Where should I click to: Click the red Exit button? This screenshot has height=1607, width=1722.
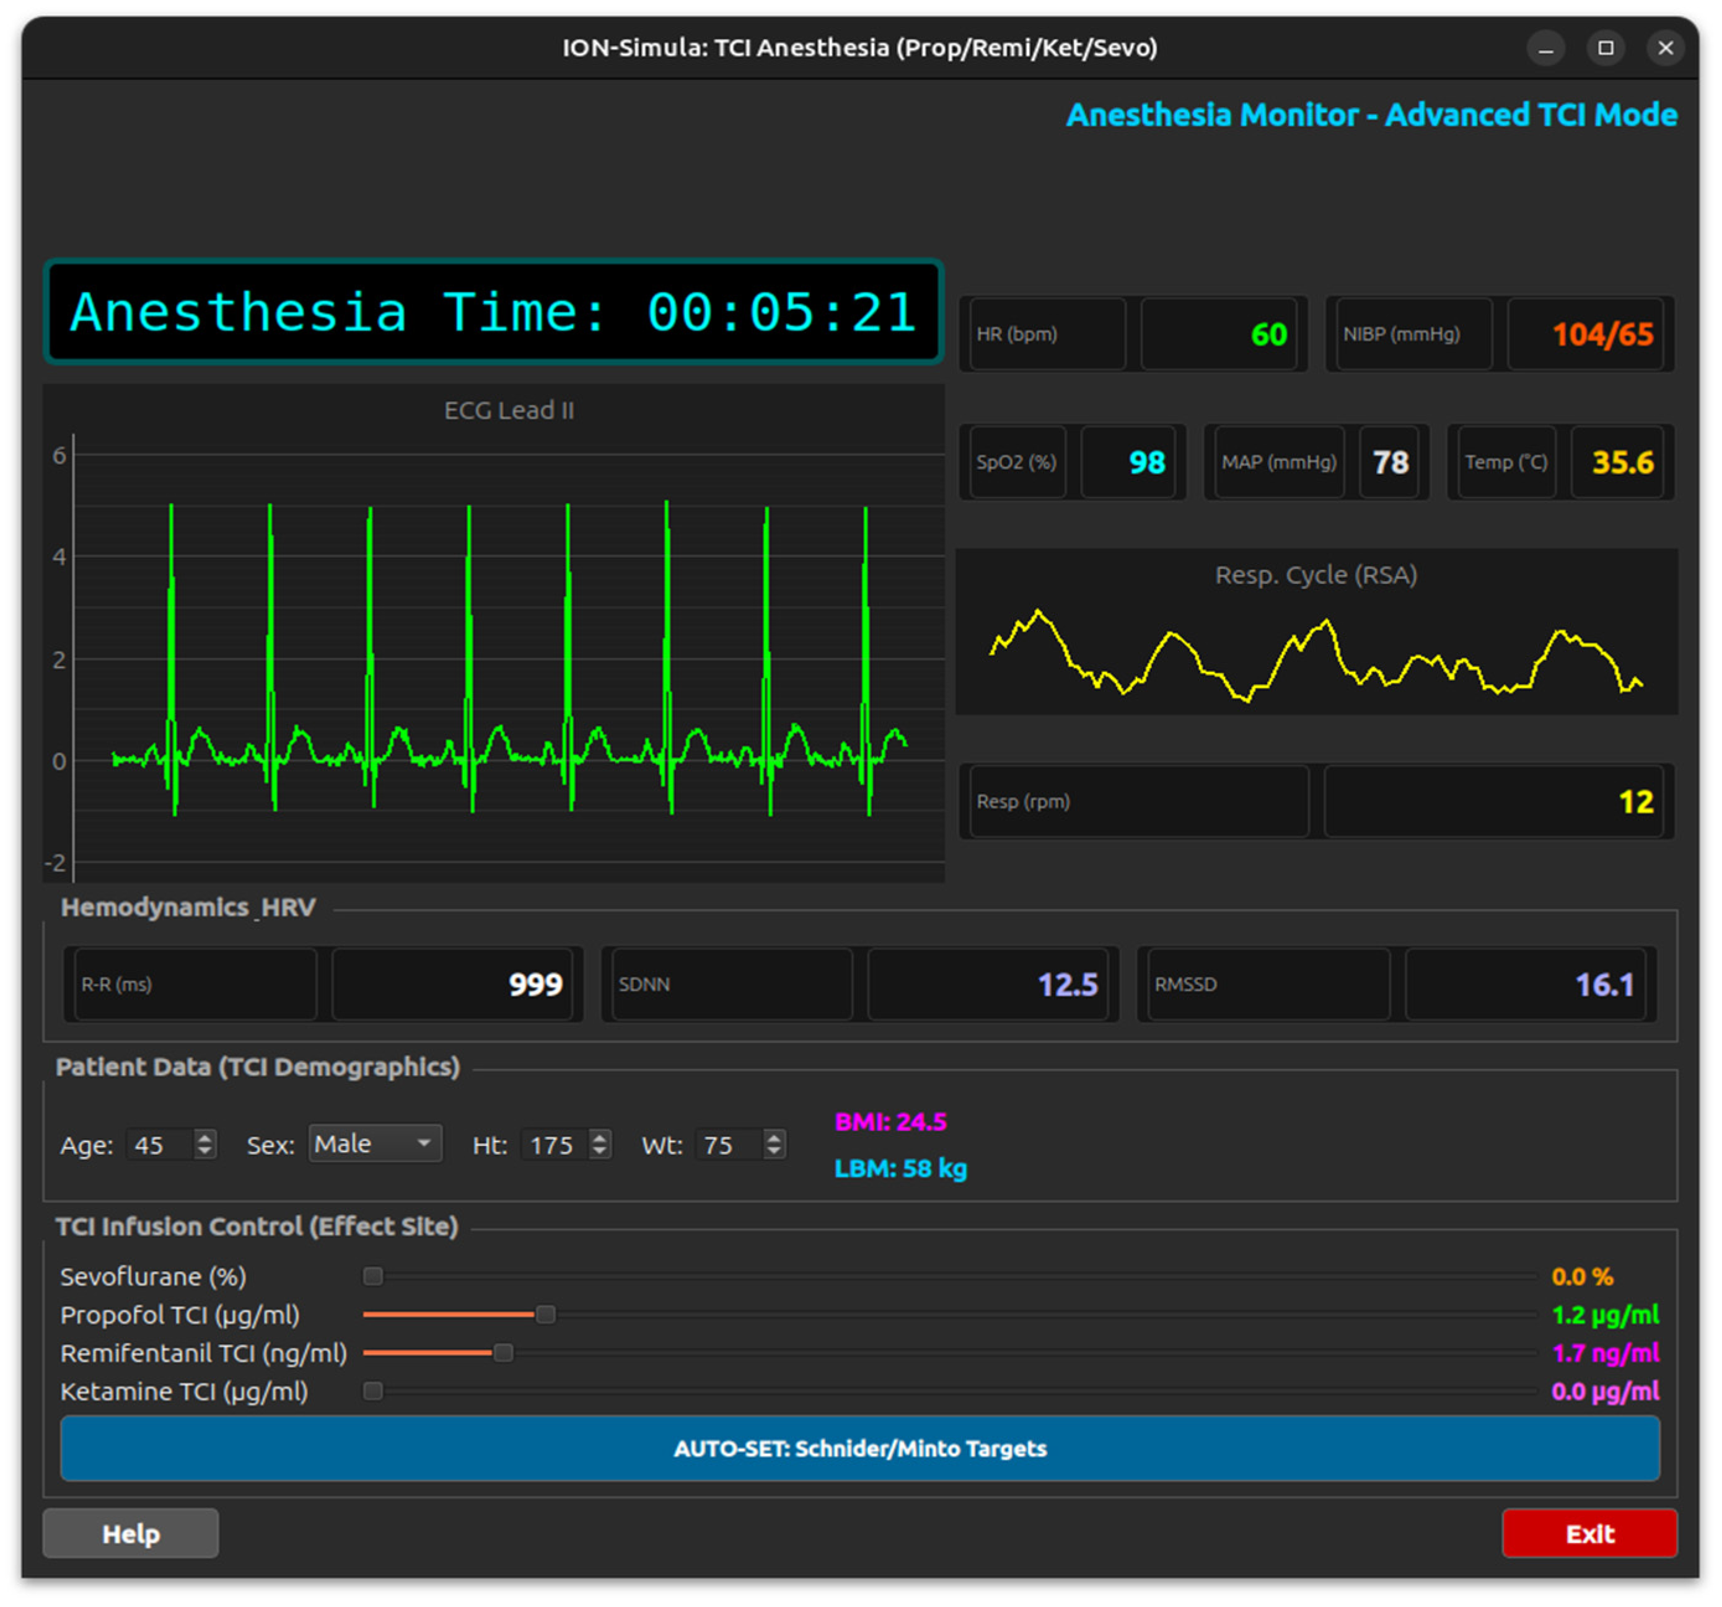tap(1589, 1533)
